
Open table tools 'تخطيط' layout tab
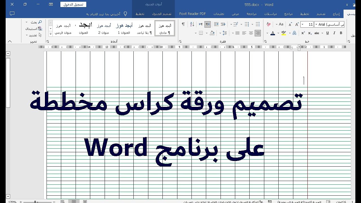pos(140,14)
